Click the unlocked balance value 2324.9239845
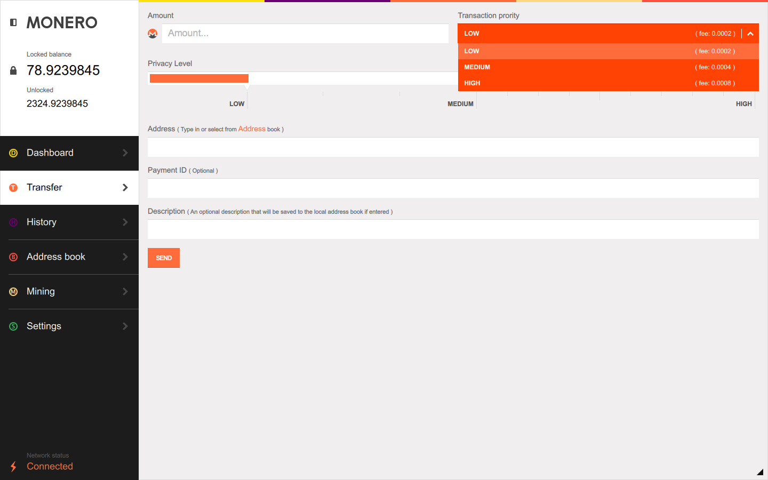 tap(57, 103)
